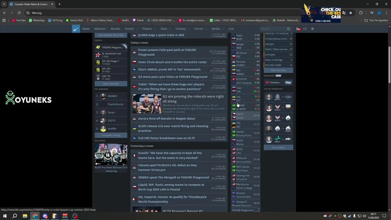
Task: Expand the Fantasy dropdown
Action: (x=183, y=29)
